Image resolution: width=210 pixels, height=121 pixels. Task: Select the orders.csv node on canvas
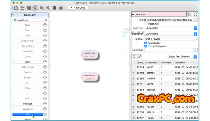click(90, 54)
